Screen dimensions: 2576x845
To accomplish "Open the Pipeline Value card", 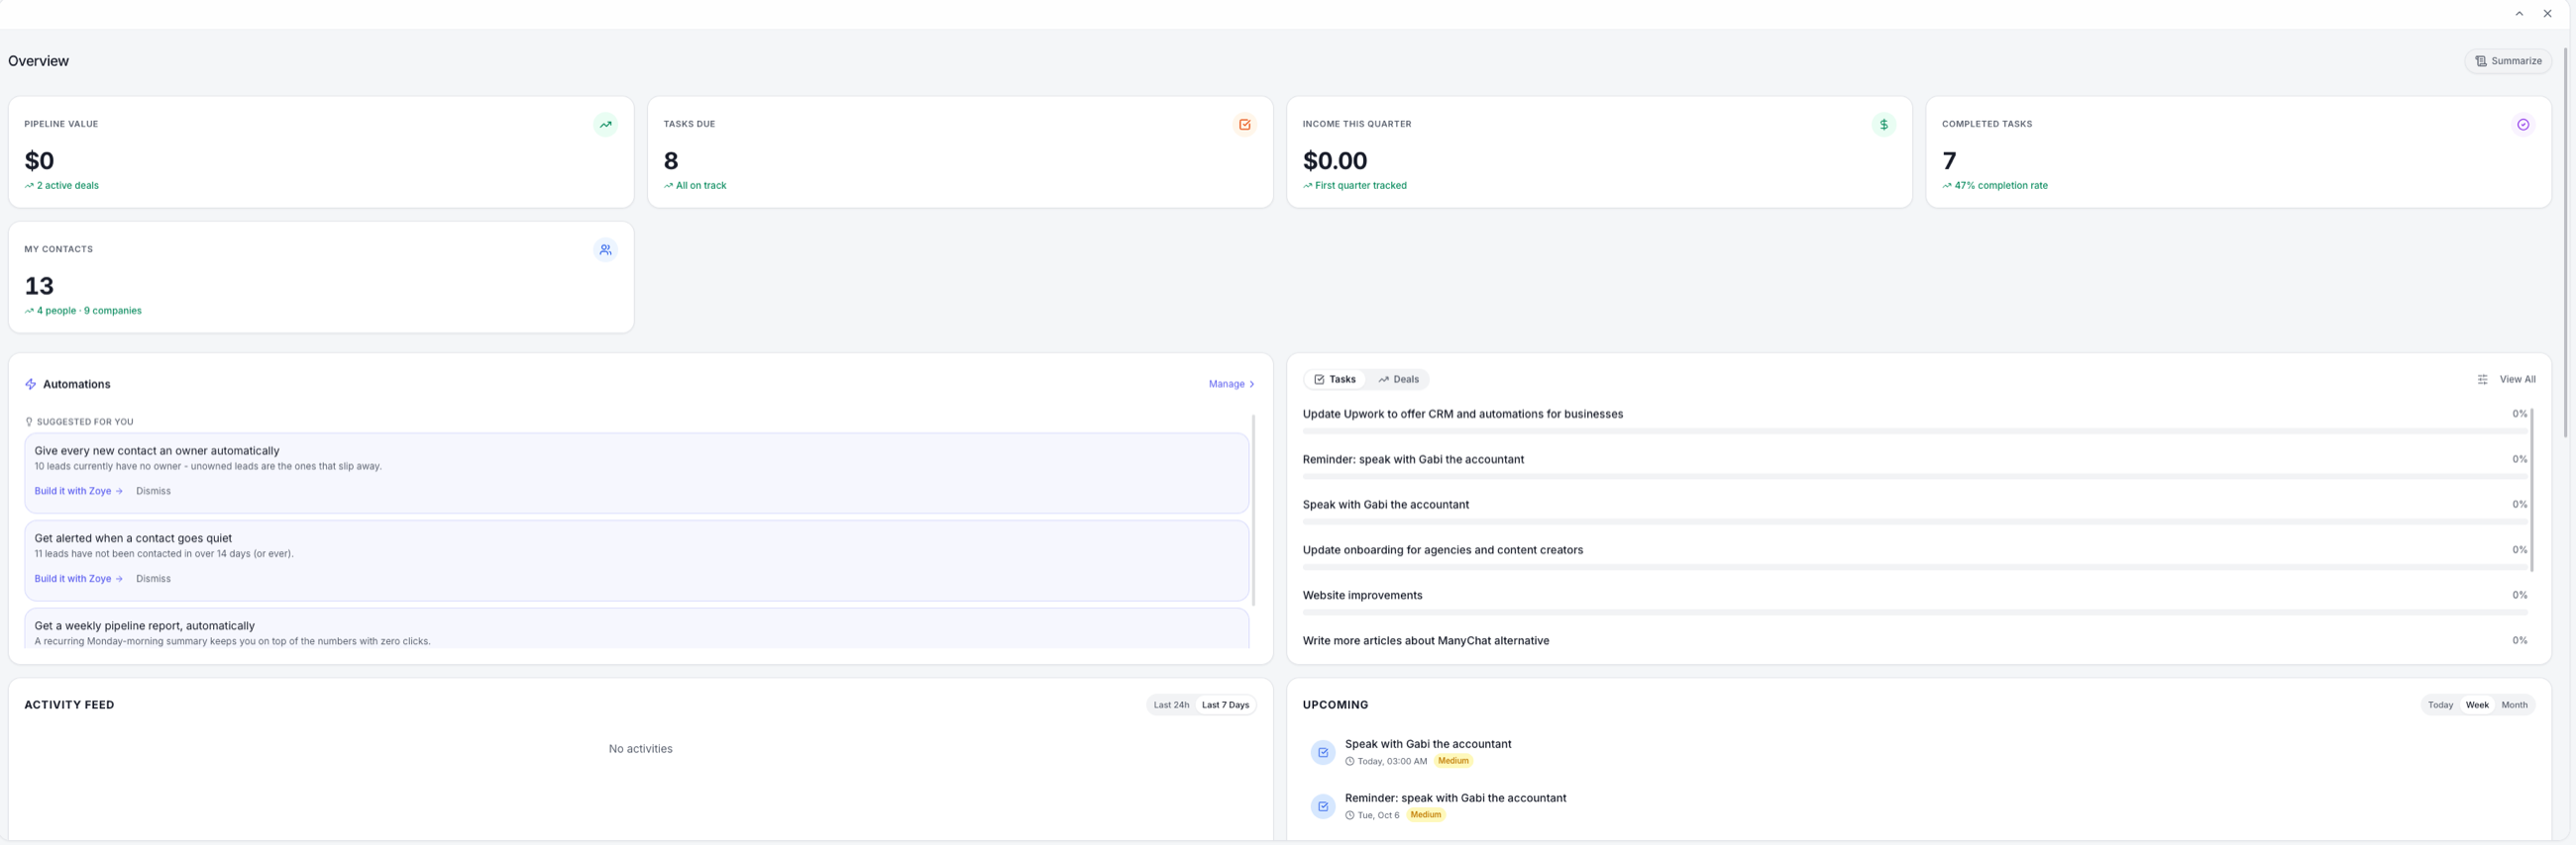I will point(321,151).
